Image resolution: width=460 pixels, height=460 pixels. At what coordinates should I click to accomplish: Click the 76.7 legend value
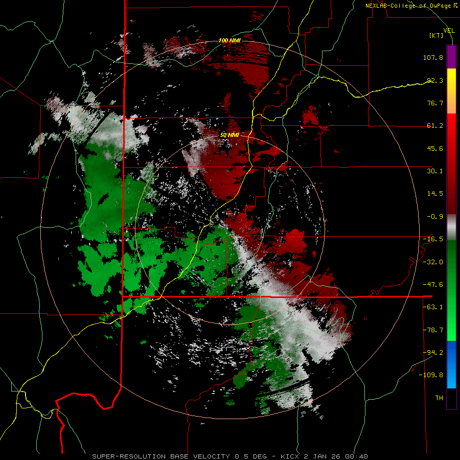pos(435,103)
